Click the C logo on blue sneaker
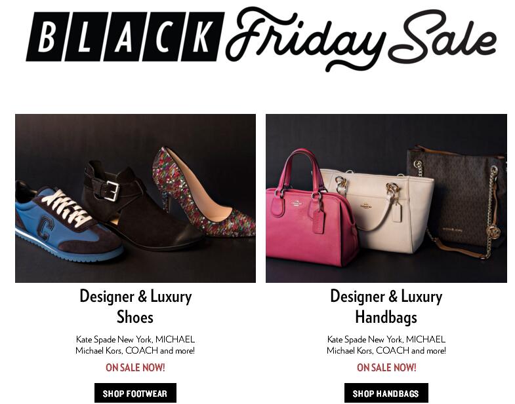Screen dimensions: 515x404 point(45,227)
